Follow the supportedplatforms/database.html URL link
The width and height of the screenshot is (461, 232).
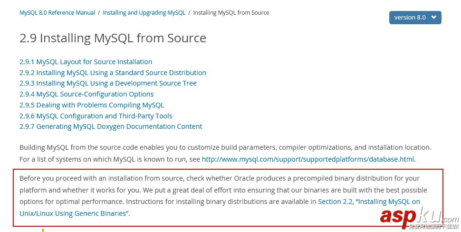[308, 159]
